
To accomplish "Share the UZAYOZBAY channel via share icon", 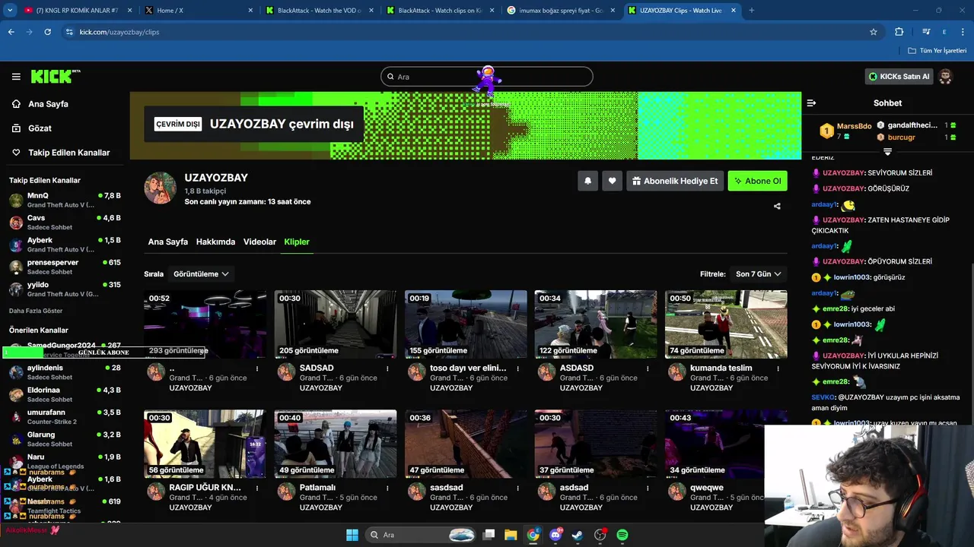I will tap(777, 206).
